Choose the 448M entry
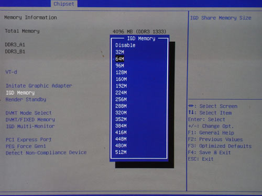The width and height of the screenshot is (262, 196). coord(121,139)
